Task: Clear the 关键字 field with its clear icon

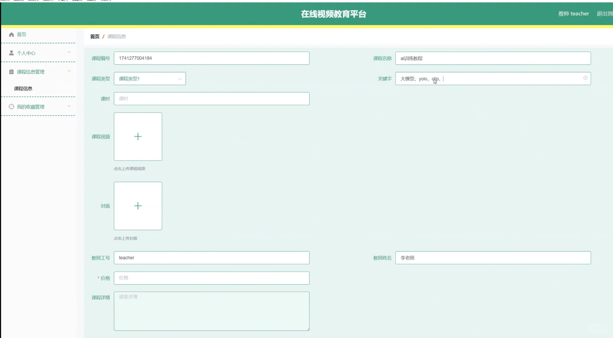Action: (585, 78)
